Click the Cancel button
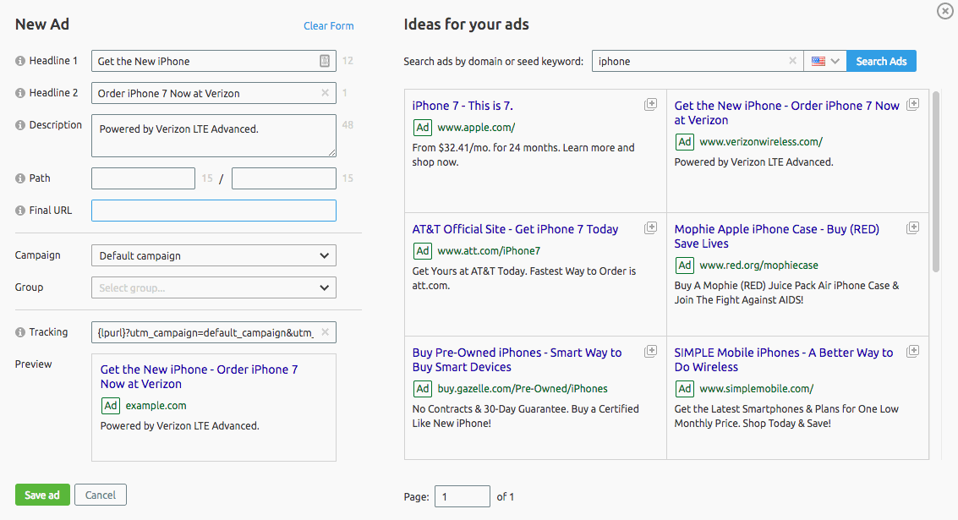This screenshot has height=520, width=958. [101, 495]
